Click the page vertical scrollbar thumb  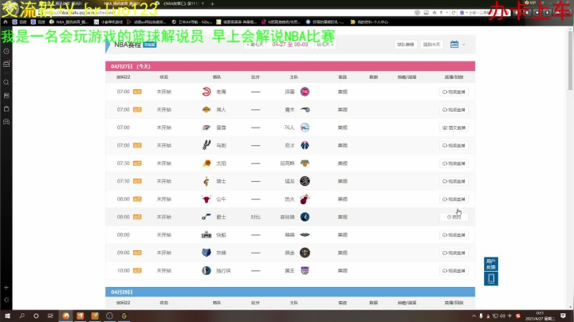[x=570, y=61]
